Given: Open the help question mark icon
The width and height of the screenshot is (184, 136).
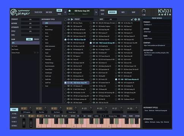Looking at the screenshot, I should point(135,19).
